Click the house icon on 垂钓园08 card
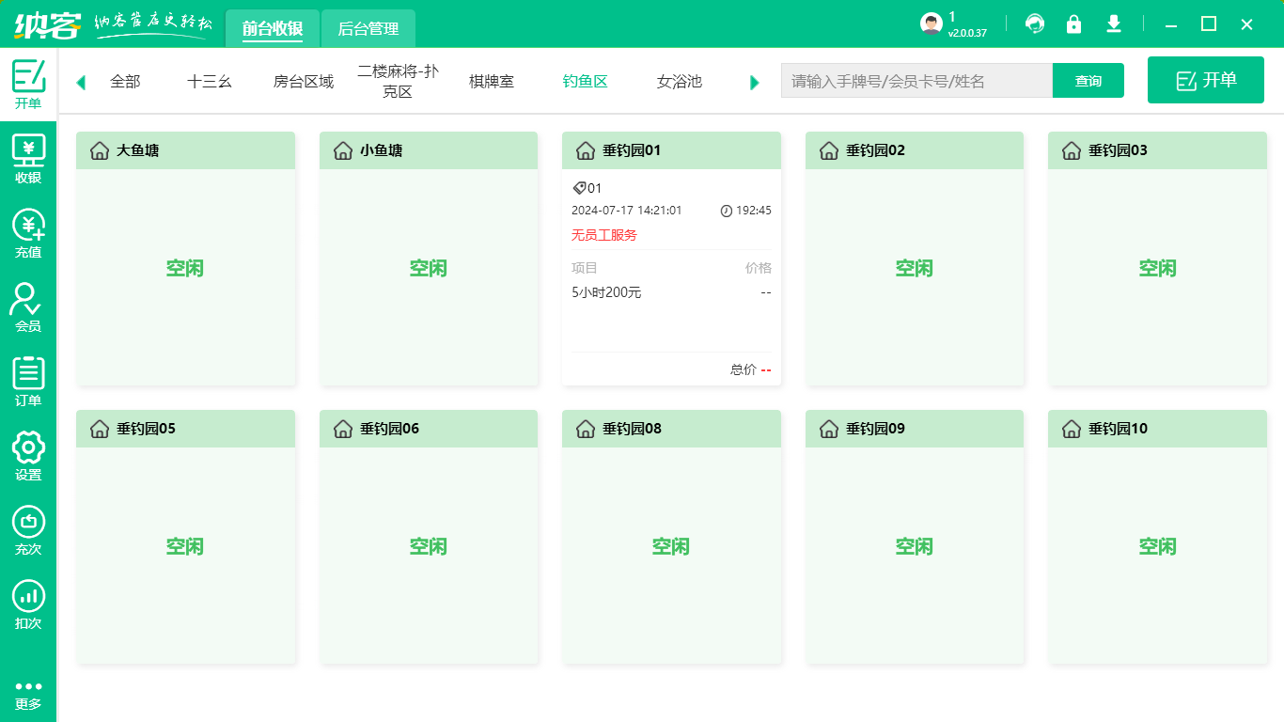Image resolution: width=1284 pixels, height=722 pixels. [585, 429]
